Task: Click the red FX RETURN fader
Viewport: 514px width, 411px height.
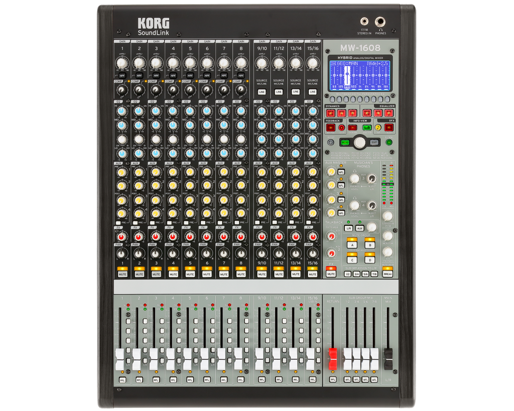Action: [333, 358]
